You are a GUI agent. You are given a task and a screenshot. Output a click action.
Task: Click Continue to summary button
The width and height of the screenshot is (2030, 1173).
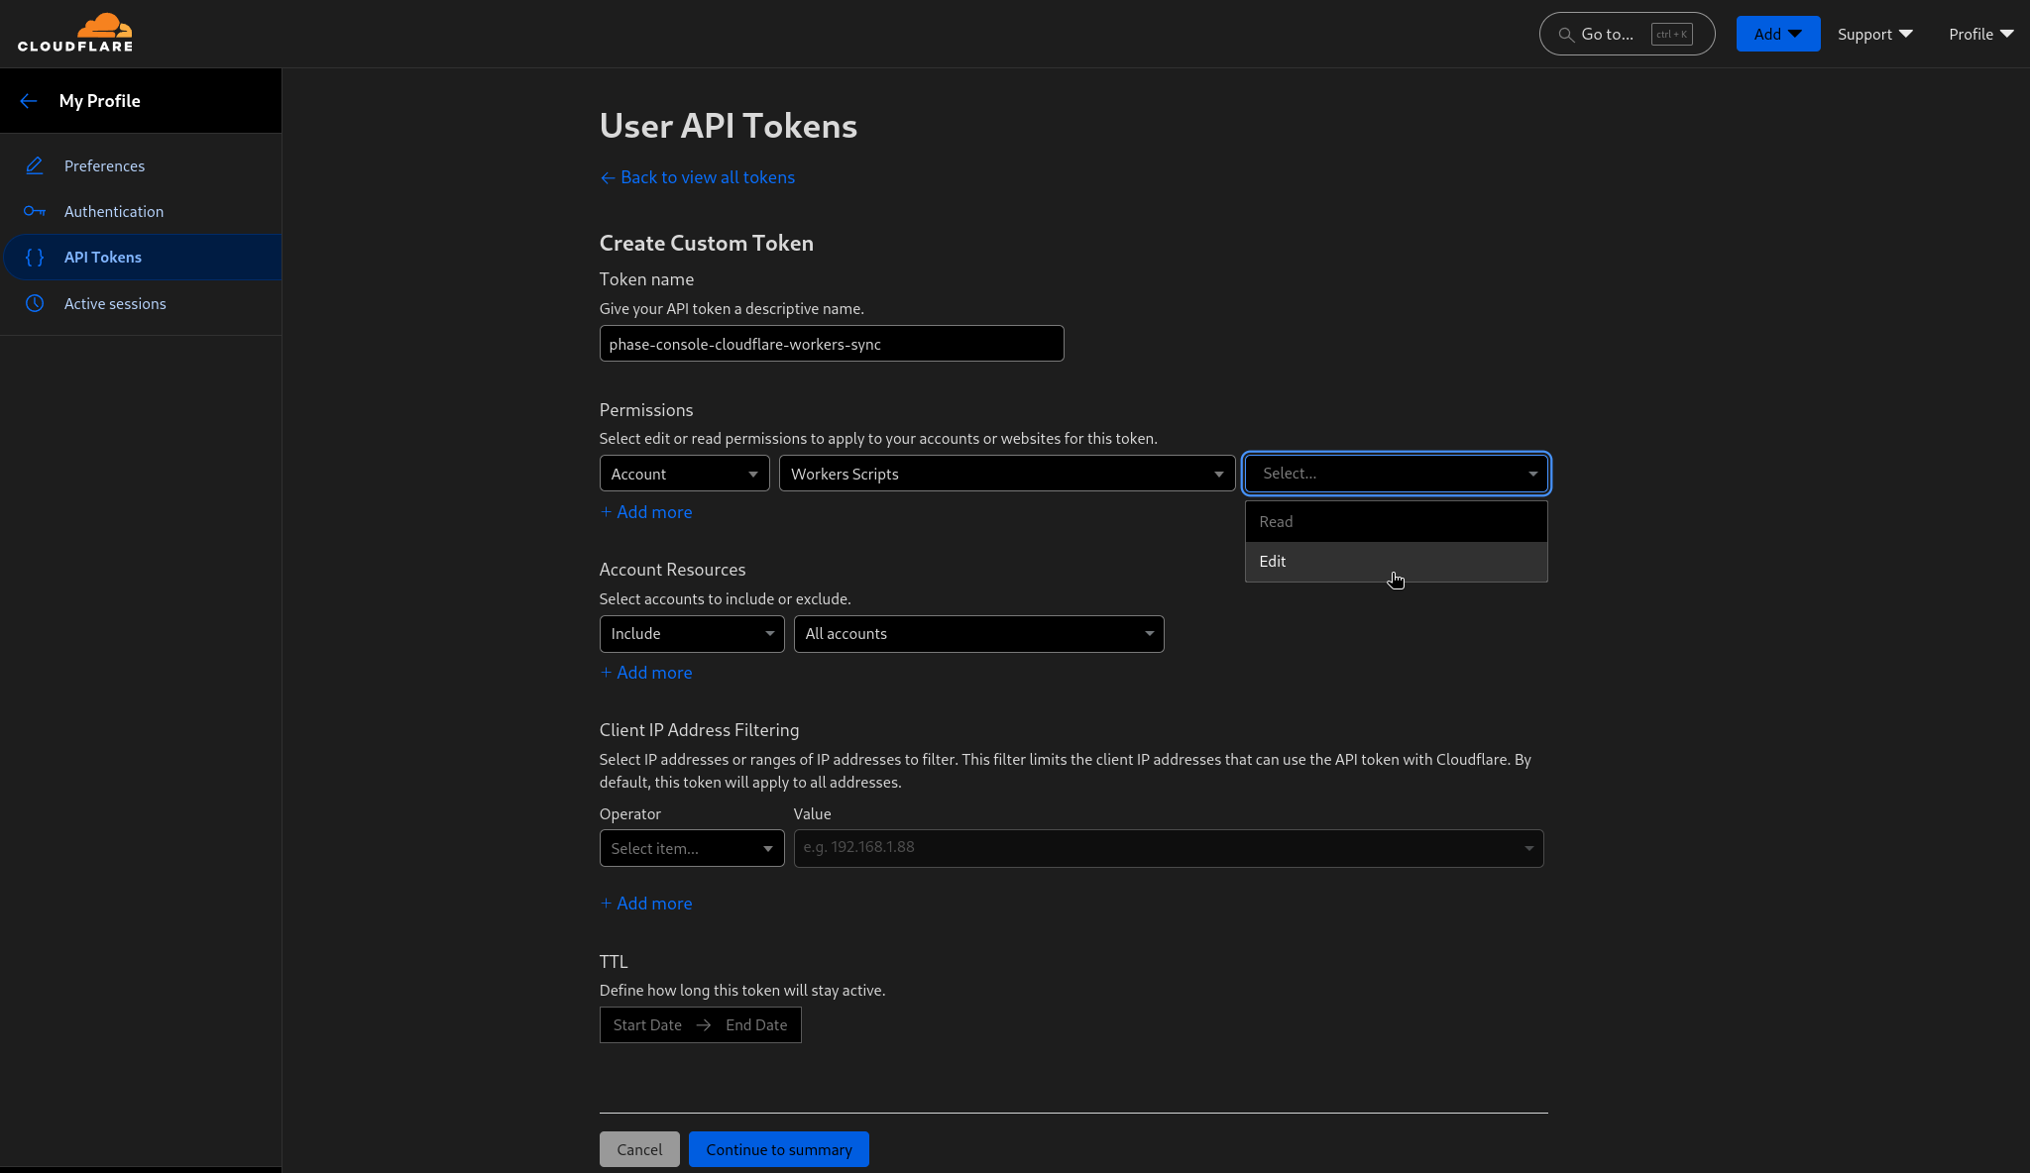[779, 1149]
